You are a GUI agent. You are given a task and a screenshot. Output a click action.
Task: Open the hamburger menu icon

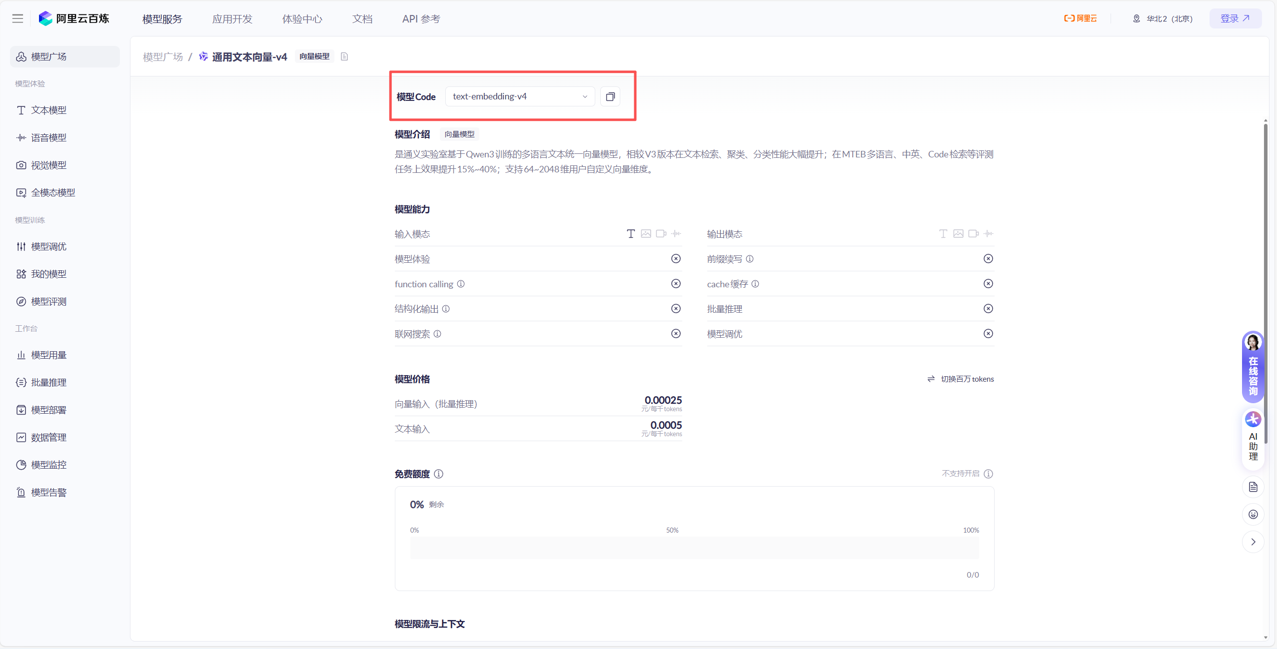[x=18, y=19]
